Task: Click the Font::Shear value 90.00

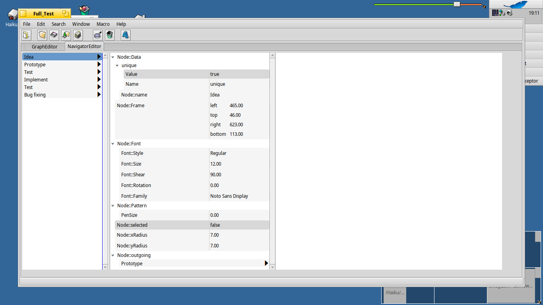Action: 215,175
